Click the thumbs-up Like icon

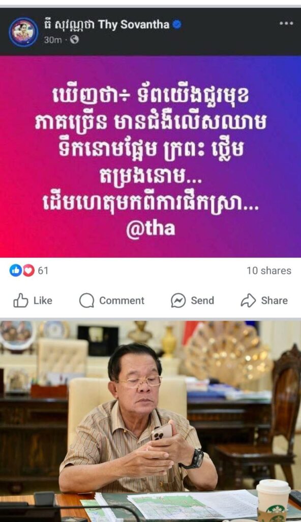pyautogui.click(x=21, y=300)
